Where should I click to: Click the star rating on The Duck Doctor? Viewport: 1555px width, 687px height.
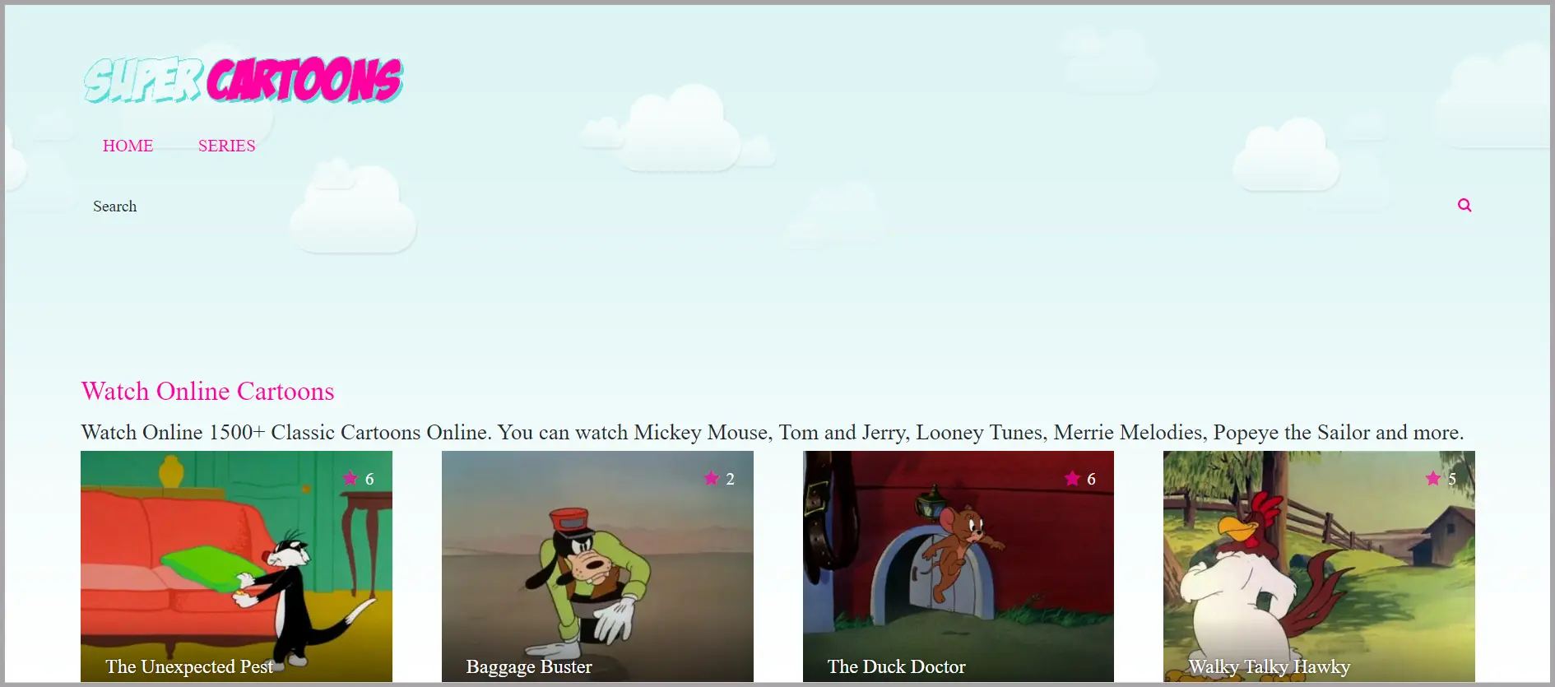(1080, 478)
